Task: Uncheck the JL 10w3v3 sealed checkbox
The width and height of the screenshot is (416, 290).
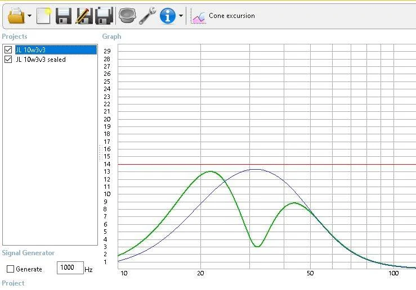Action: click(x=8, y=60)
